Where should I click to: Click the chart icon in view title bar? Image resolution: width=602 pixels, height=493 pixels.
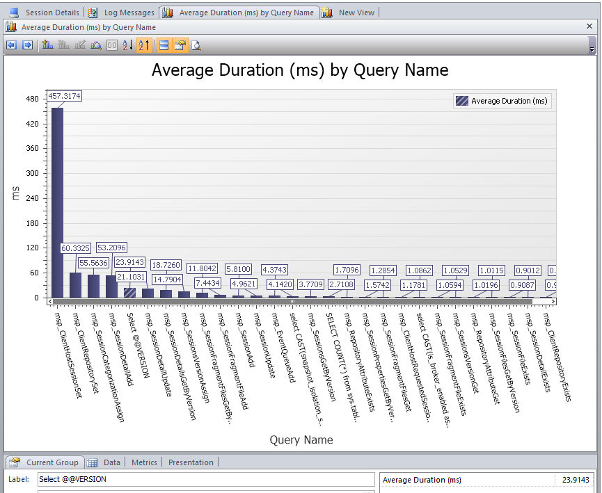(12, 26)
